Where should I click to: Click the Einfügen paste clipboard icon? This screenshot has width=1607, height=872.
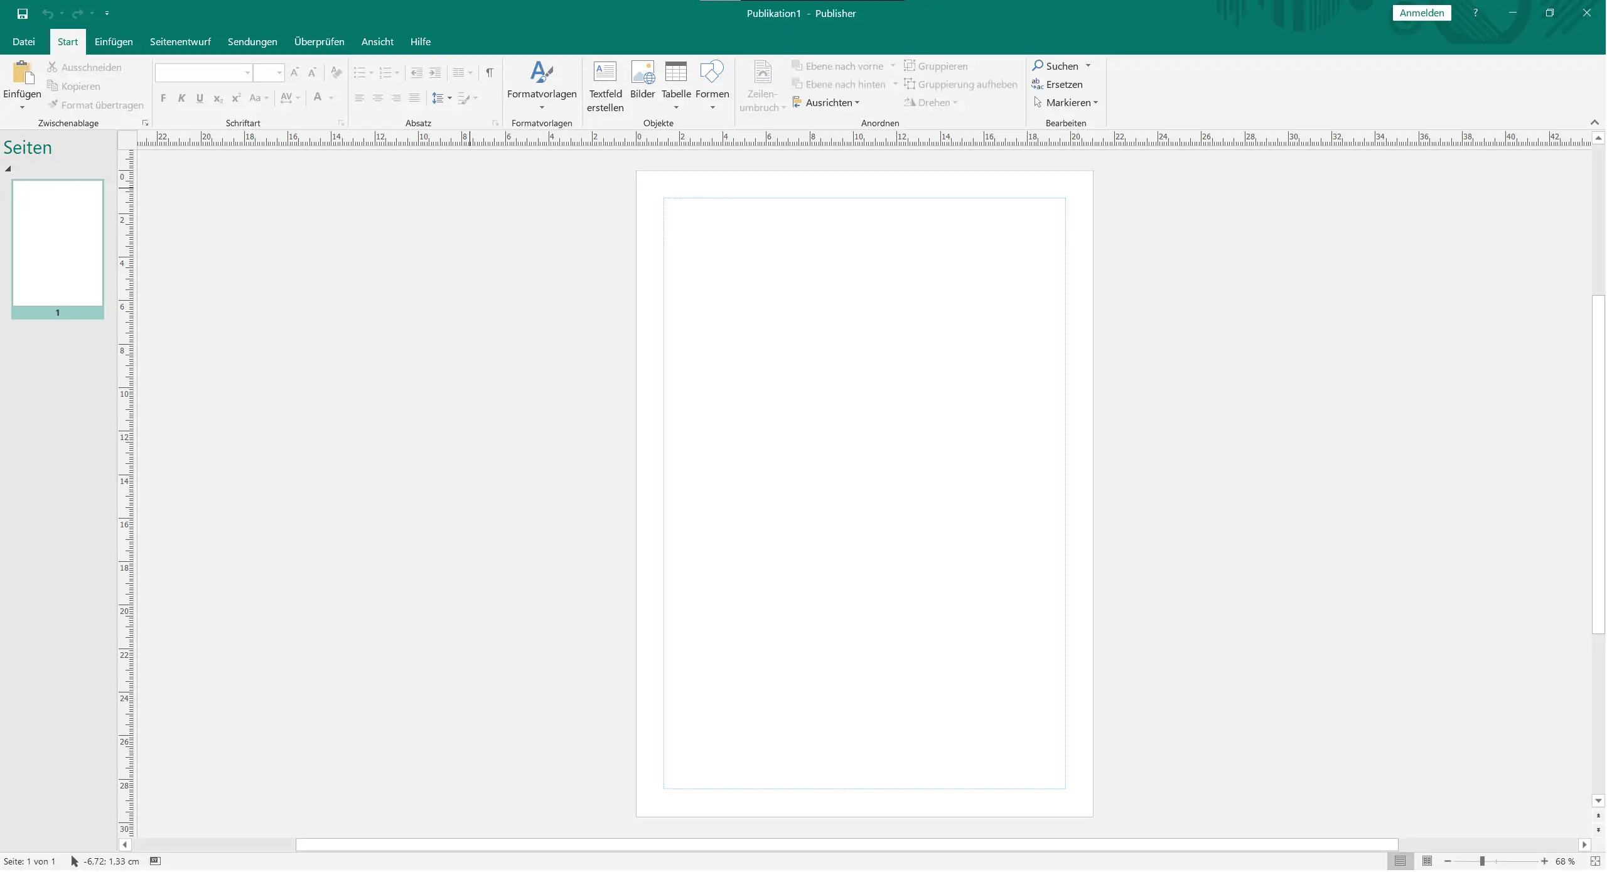pyautogui.click(x=23, y=73)
